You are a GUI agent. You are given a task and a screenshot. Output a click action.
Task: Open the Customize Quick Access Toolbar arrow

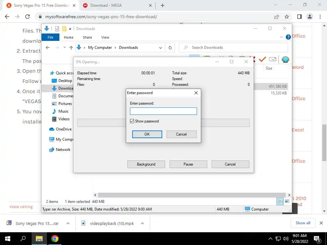(70, 29)
